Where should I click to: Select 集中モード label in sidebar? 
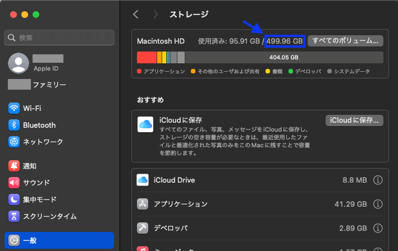40,199
